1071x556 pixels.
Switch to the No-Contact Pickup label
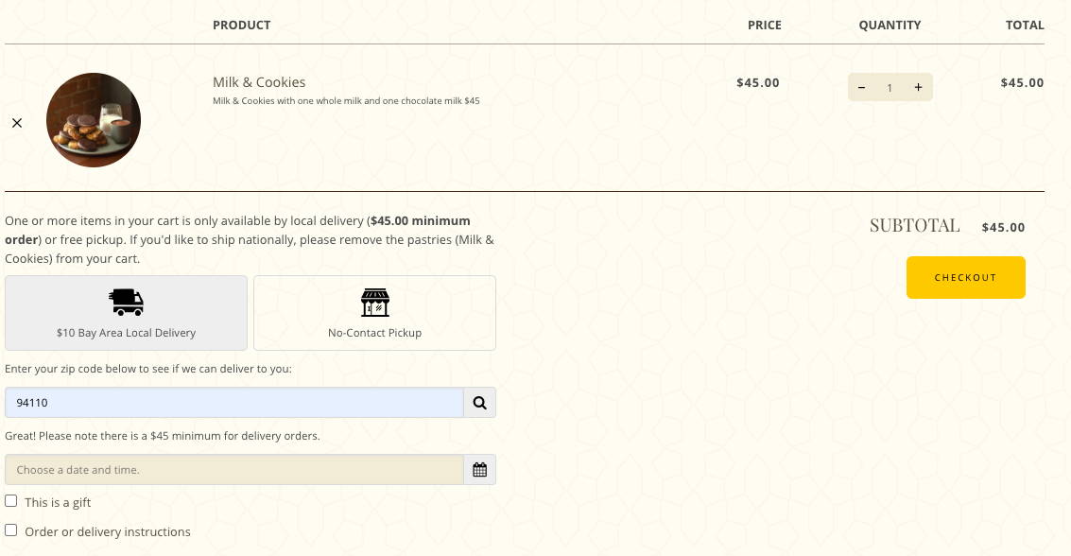[x=374, y=333]
